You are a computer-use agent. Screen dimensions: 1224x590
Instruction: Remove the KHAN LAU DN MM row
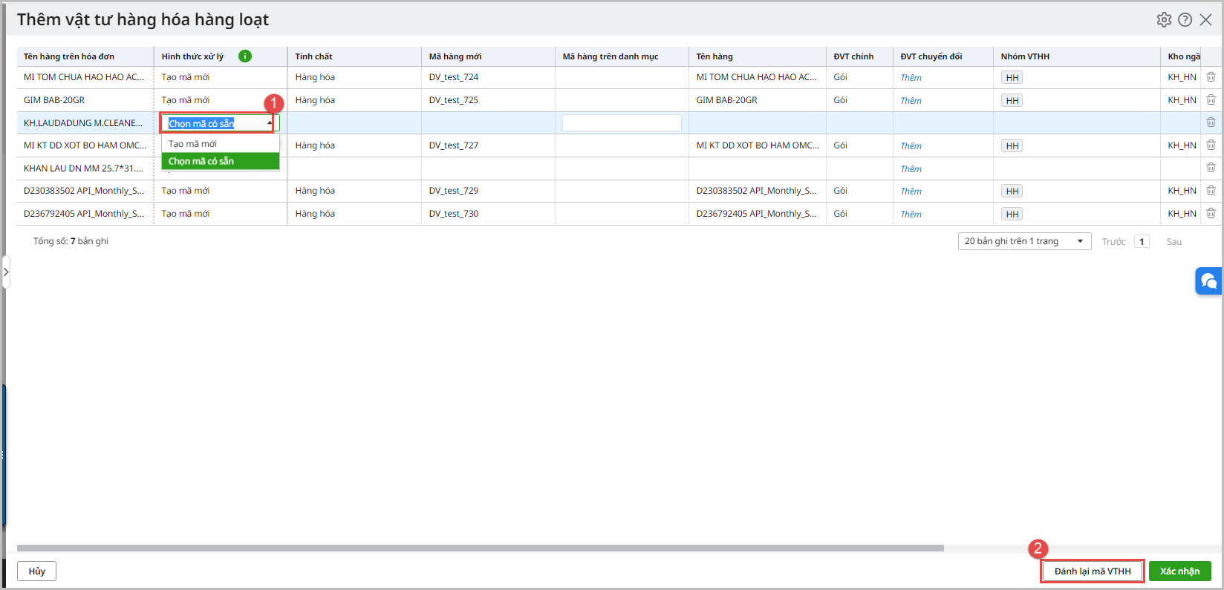click(1211, 168)
